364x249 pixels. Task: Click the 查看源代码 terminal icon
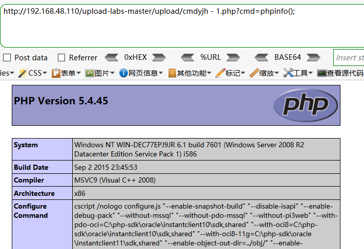click(x=322, y=73)
